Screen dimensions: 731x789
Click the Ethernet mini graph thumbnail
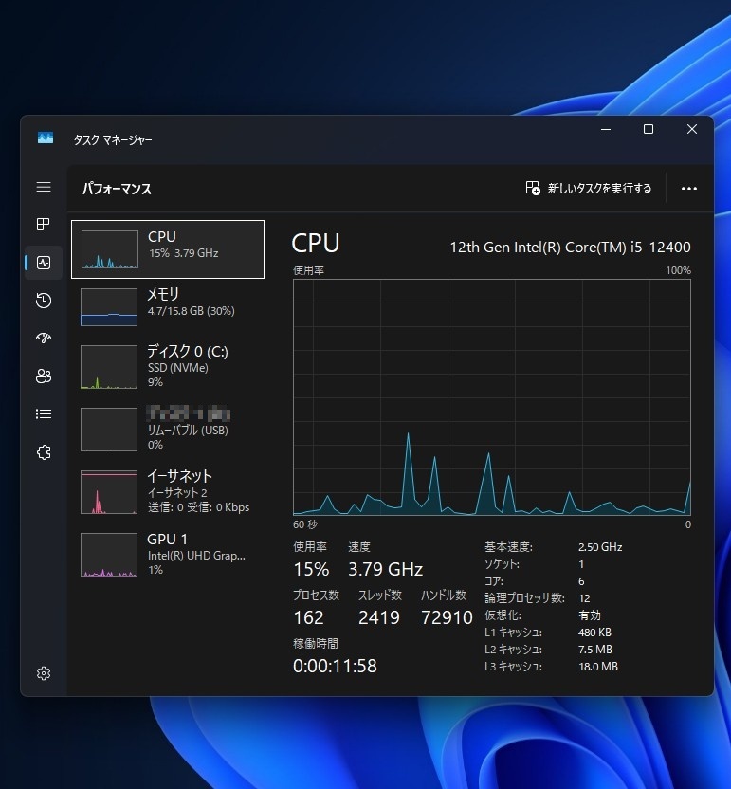pos(109,492)
